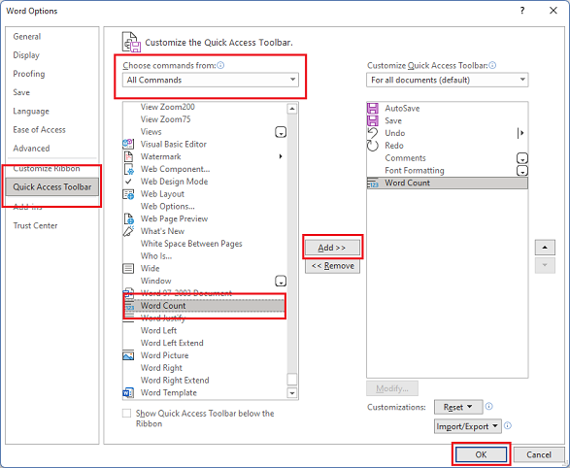Click the Help question mark in the title bar
Screen dimensions: 570x468
pos(522,11)
